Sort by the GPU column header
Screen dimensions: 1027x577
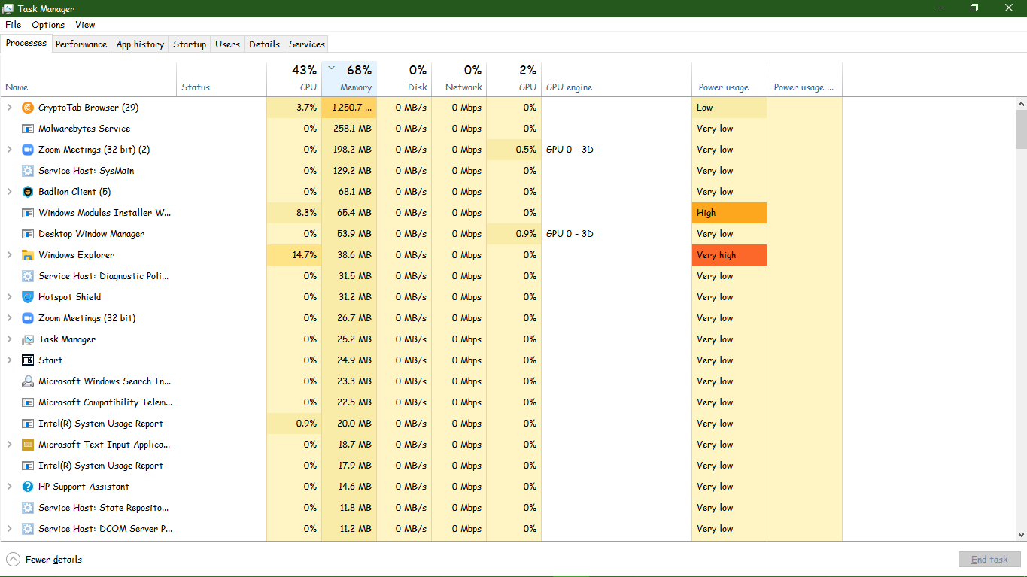click(x=514, y=78)
